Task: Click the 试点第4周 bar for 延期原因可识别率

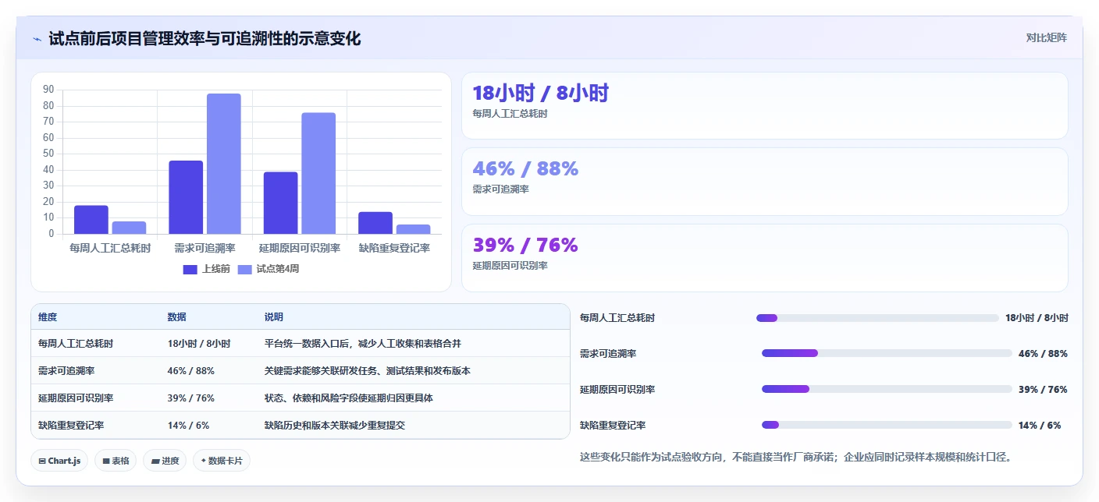Action: [318, 173]
